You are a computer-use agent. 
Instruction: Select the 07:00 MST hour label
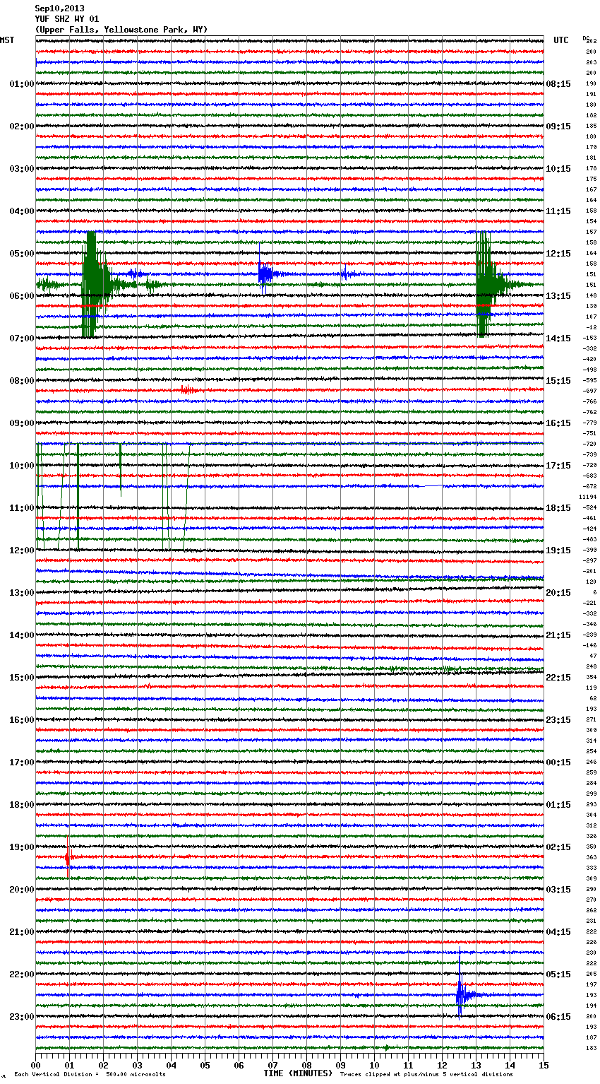click(x=22, y=338)
